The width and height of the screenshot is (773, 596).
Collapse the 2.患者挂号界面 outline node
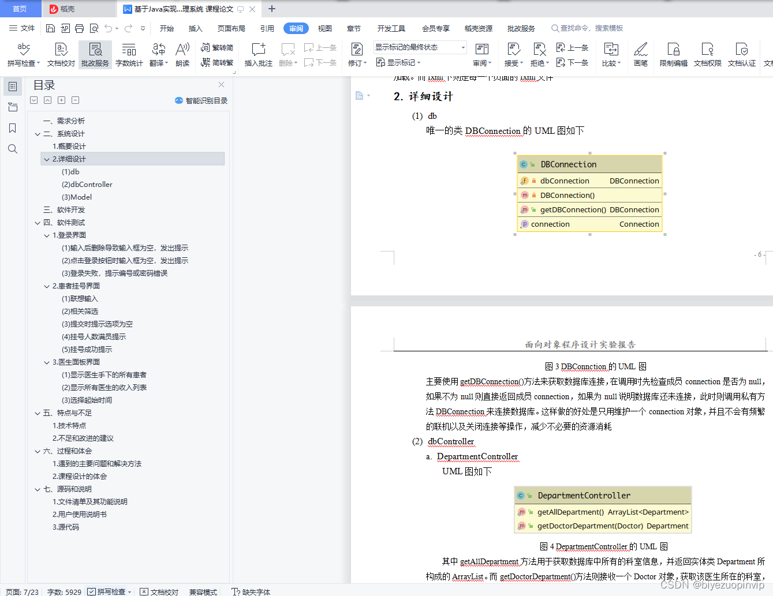point(47,286)
